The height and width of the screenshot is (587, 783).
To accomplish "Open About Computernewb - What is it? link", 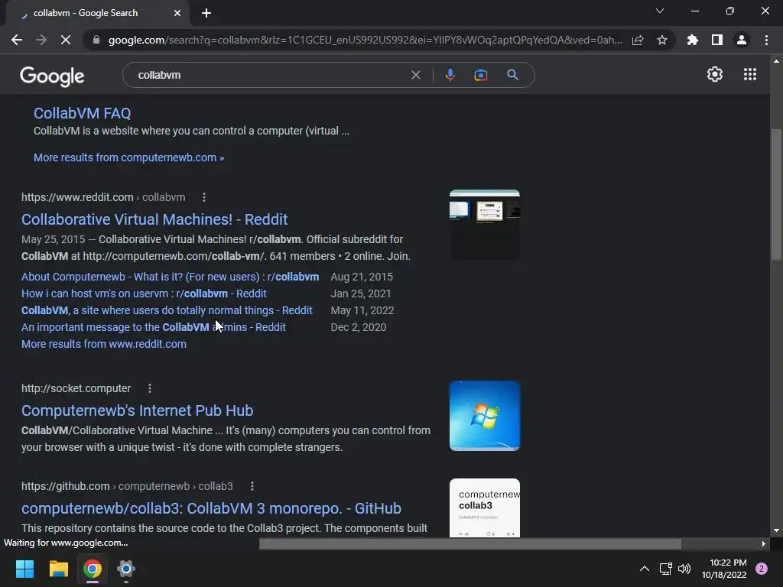I will point(171,277).
